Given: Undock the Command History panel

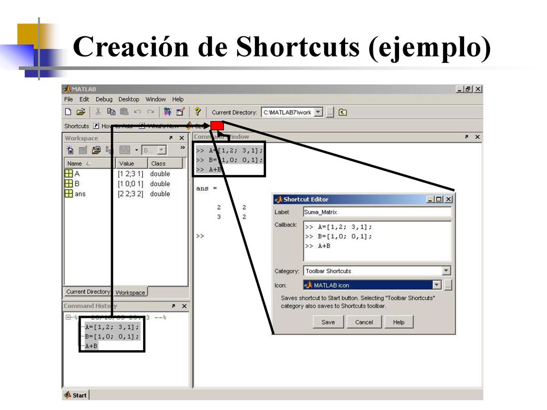Looking at the screenshot, I should [174, 306].
